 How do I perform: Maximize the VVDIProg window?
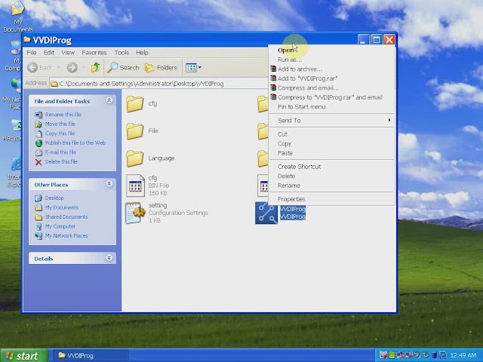click(x=376, y=40)
